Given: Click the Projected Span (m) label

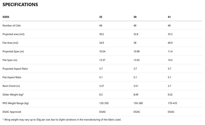Looking at the screenshot, I should (13, 51).
